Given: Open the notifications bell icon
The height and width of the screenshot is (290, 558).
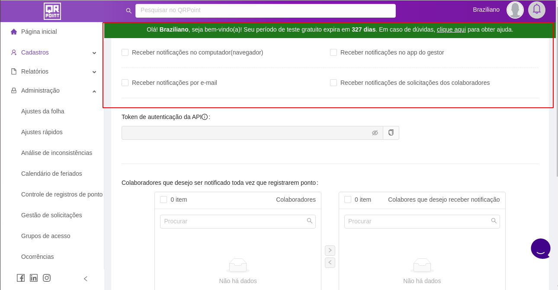Looking at the screenshot, I should pyautogui.click(x=536, y=10).
